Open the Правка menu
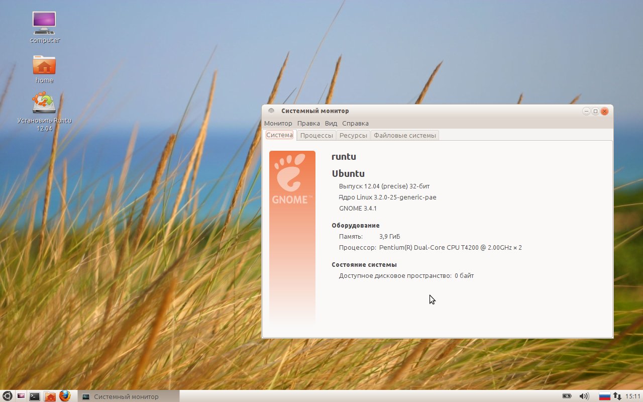Viewport: 643px width, 402px height. tap(308, 123)
